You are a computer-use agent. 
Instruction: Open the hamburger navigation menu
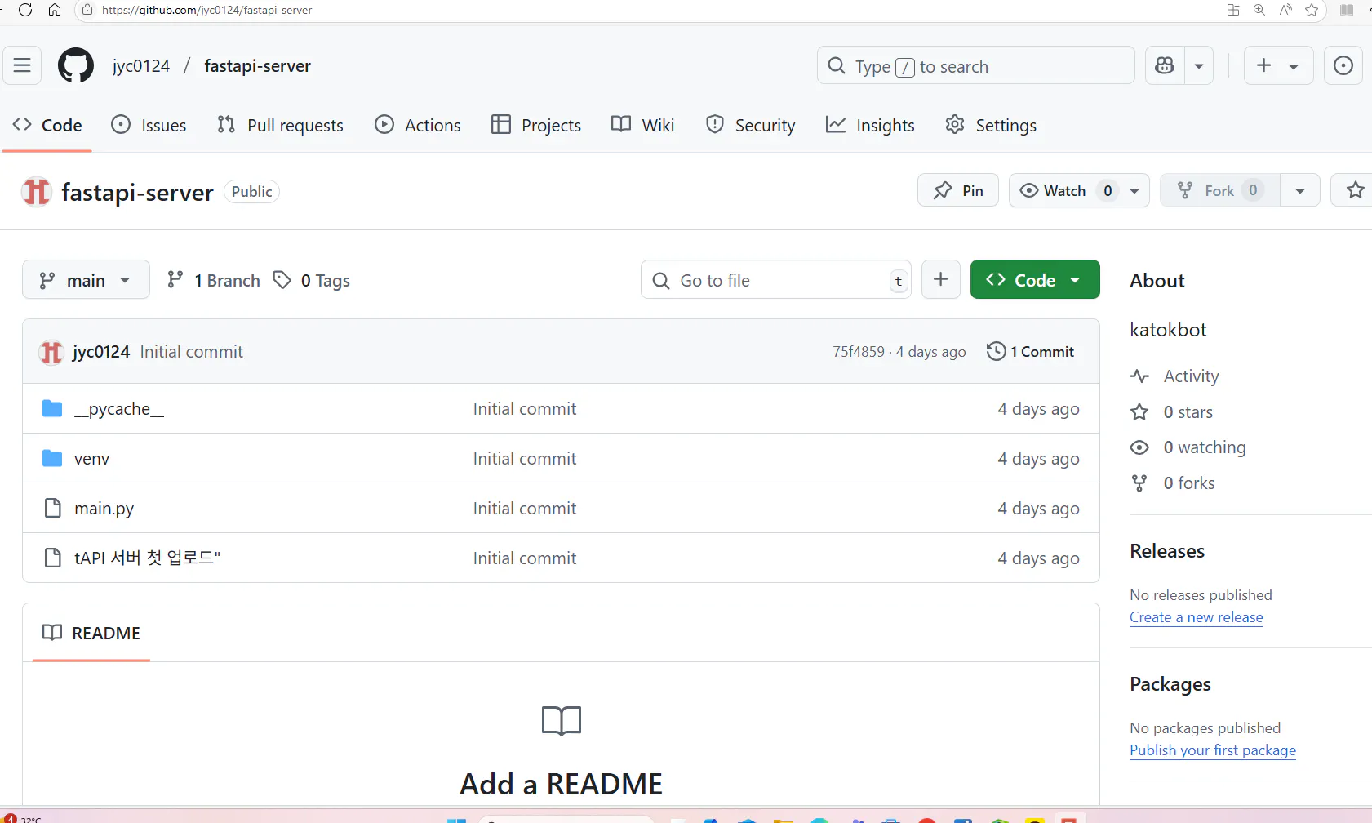(x=22, y=65)
